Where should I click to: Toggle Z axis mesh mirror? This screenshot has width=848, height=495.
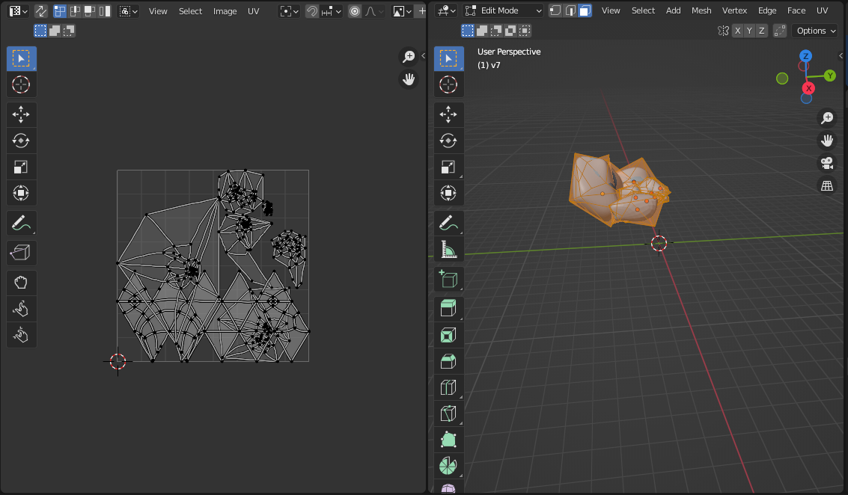[x=761, y=31]
